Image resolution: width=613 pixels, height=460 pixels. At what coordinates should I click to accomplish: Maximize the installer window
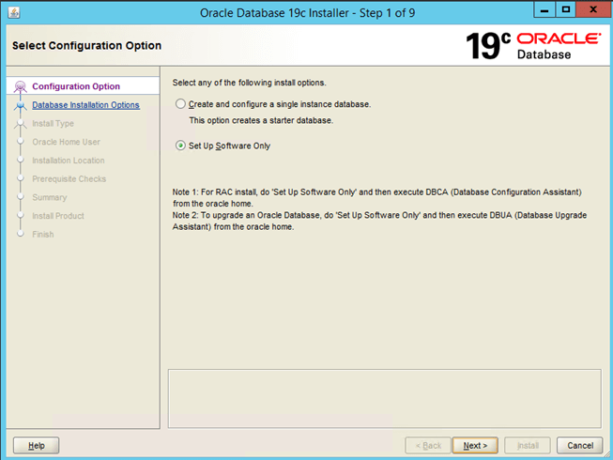[x=567, y=10]
